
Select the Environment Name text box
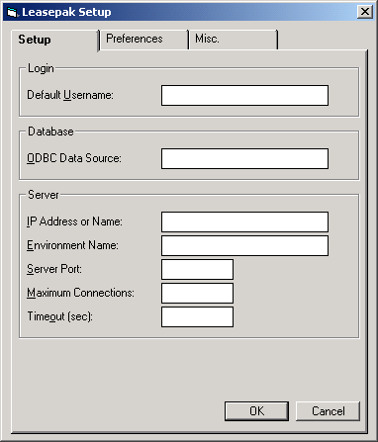click(x=244, y=245)
